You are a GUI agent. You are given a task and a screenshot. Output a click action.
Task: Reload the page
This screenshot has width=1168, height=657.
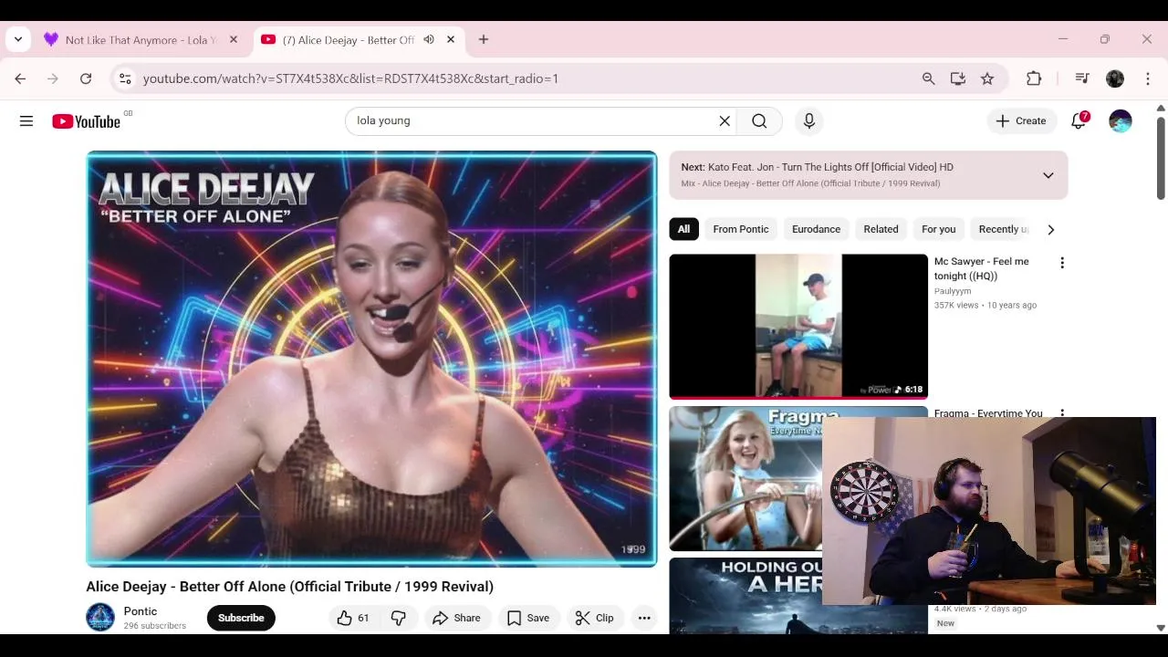[86, 78]
